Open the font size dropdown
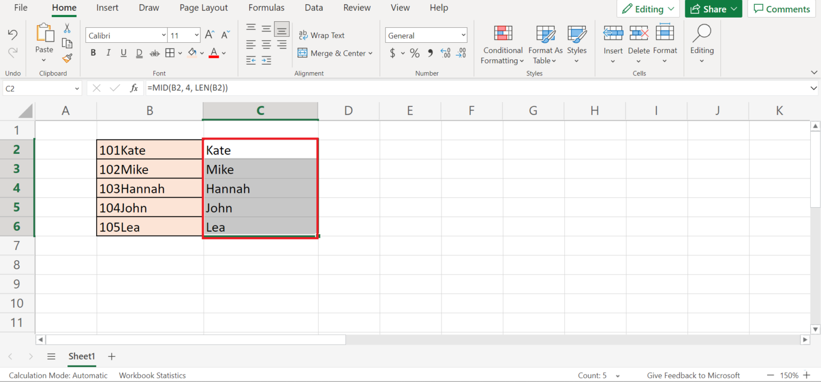The width and height of the screenshot is (821, 382). [x=195, y=35]
